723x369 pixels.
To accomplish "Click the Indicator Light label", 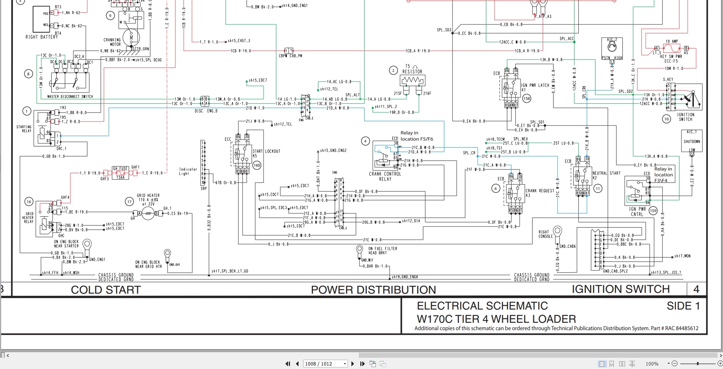I will (188, 171).
